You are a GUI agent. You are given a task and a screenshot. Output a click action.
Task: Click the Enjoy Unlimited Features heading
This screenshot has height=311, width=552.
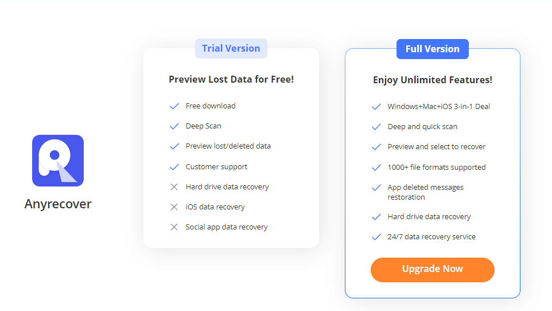(x=432, y=80)
